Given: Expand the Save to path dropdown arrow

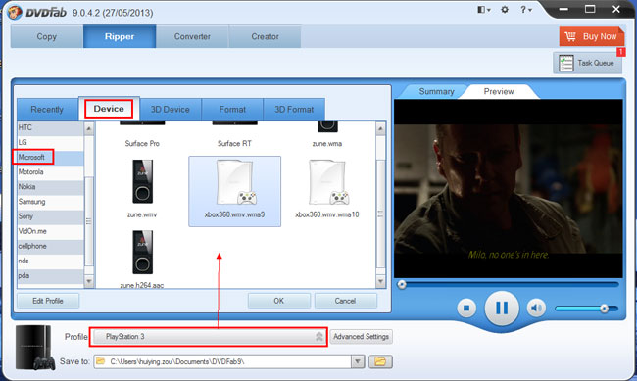Looking at the screenshot, I should pyautogui.click(x=358, y=361).
